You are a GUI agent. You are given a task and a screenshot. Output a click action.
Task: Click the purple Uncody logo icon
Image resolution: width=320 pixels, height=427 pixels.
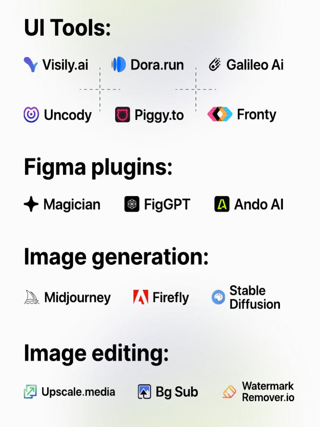[x=31, y=115]
